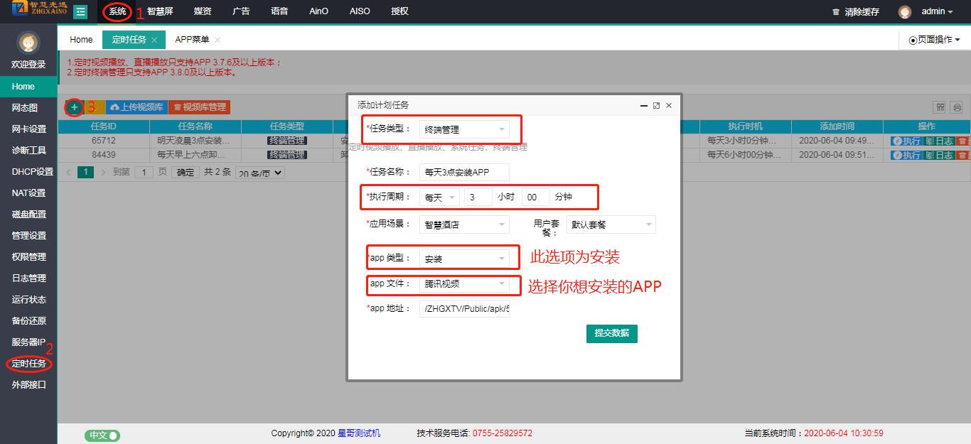The image size is (971, 444).
Task: Click the print table icon
Action: pyautogui.click(x=957, y=107)
